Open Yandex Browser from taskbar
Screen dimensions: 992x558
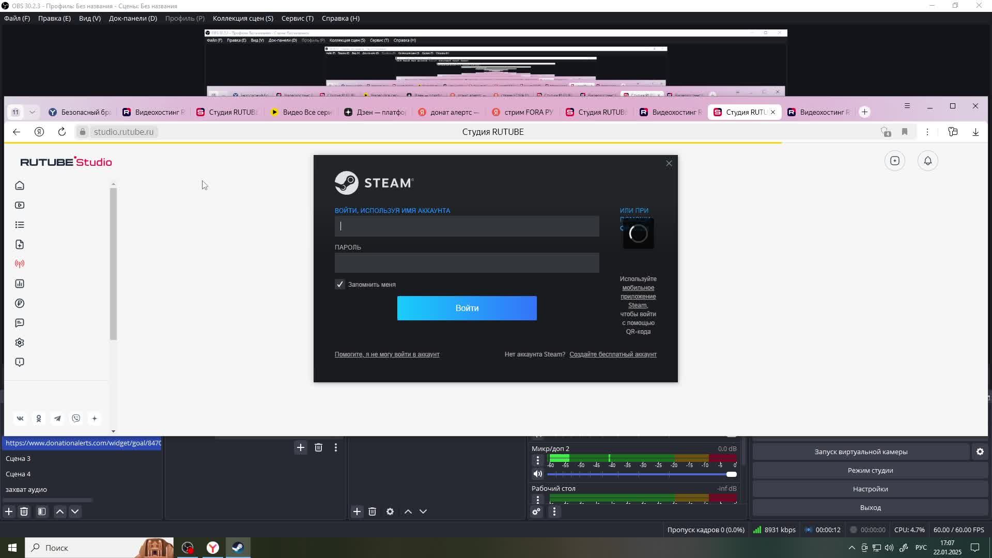[x=213, y=548]
